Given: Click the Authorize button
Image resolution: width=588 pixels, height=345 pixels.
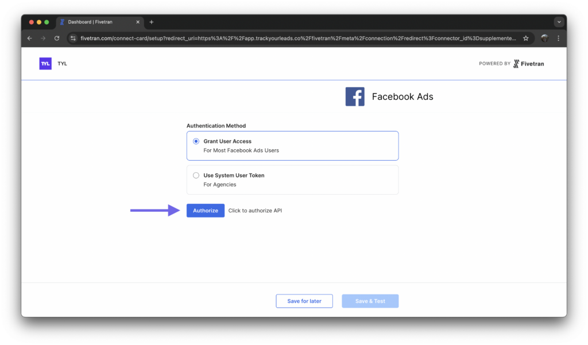Looking at the screenshot, I should click(x=206, y=210).
